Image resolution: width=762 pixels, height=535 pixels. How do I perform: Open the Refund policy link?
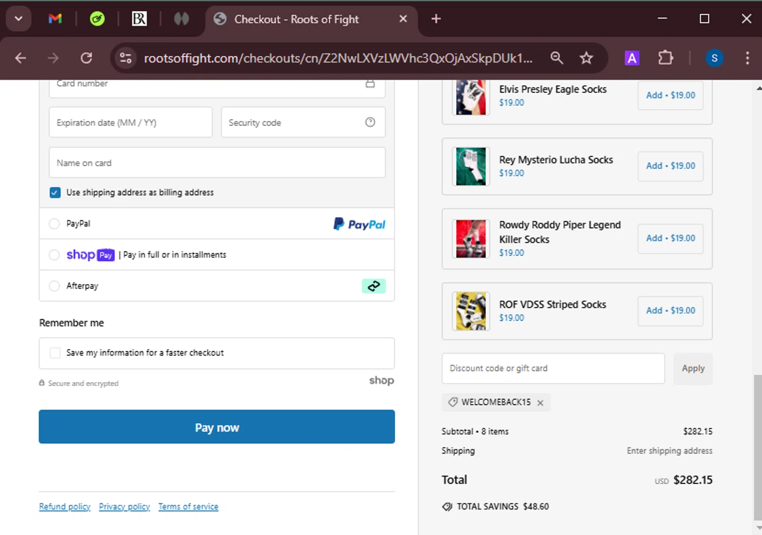point(65,507)
